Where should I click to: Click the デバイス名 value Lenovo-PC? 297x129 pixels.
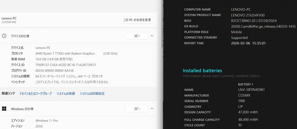click(43, 48)
